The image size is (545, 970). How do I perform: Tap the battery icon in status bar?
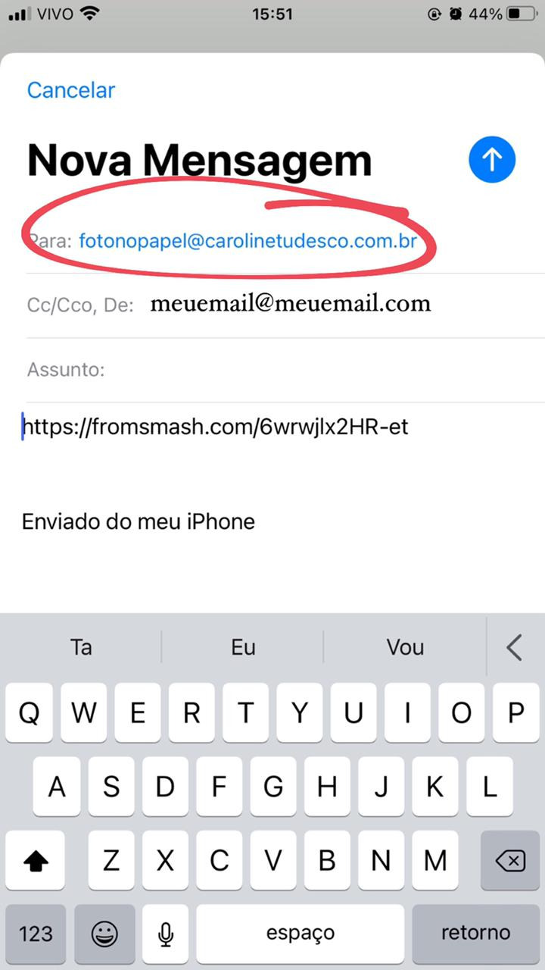click(x=522, y=14)
